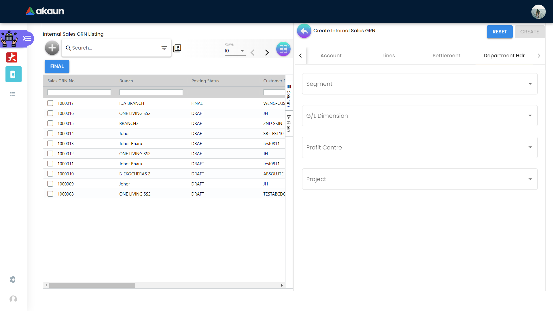Tick checkbox for GRN 1000017
This screenshot has width=553, height=311.
50,103
